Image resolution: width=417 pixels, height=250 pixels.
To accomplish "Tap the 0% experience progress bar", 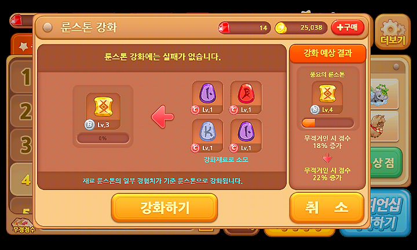I will tap(103, 138).
